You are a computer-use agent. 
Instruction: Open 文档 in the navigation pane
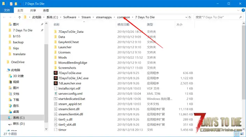16,94
